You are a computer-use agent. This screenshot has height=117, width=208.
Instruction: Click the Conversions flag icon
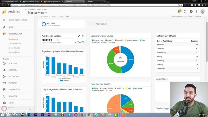tap(4, 89)
